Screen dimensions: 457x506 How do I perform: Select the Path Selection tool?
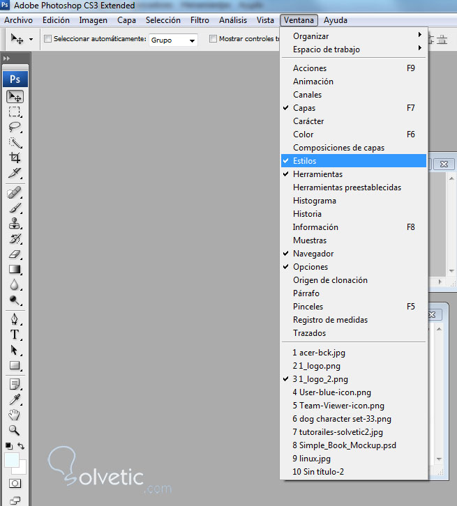tap(15, 350)
